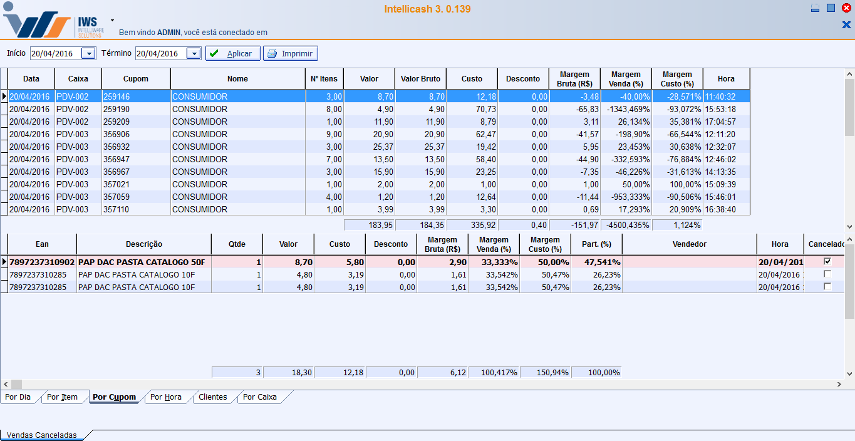Sort coupons by the Data column header
This screenshot has width=855, height=441.
tap(31, 79)
